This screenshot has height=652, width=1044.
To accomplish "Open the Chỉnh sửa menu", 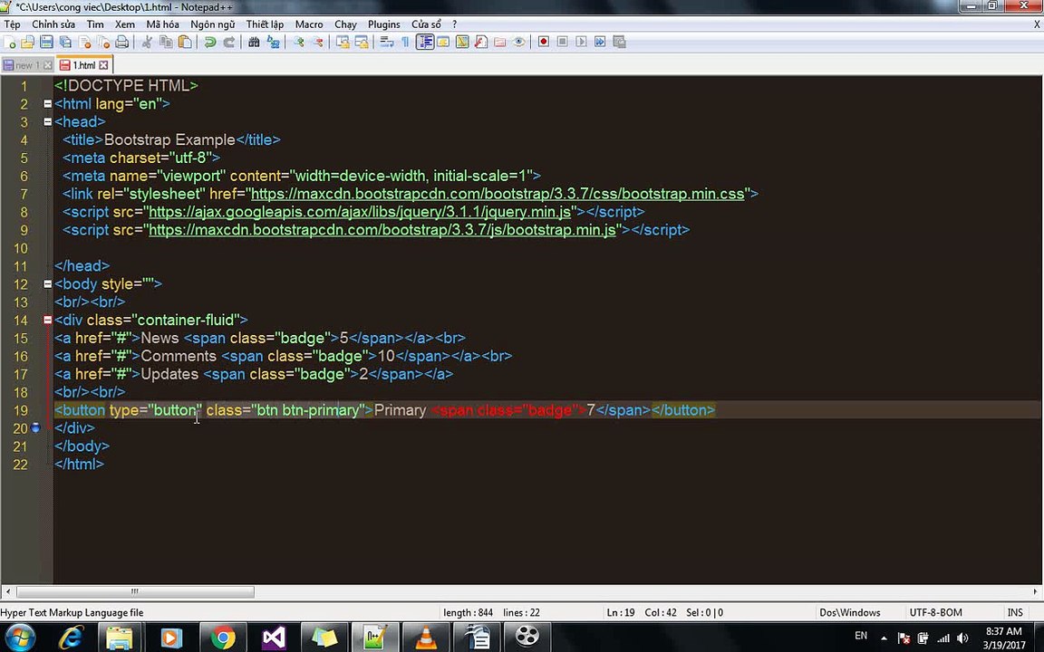I will pos(53,24).
